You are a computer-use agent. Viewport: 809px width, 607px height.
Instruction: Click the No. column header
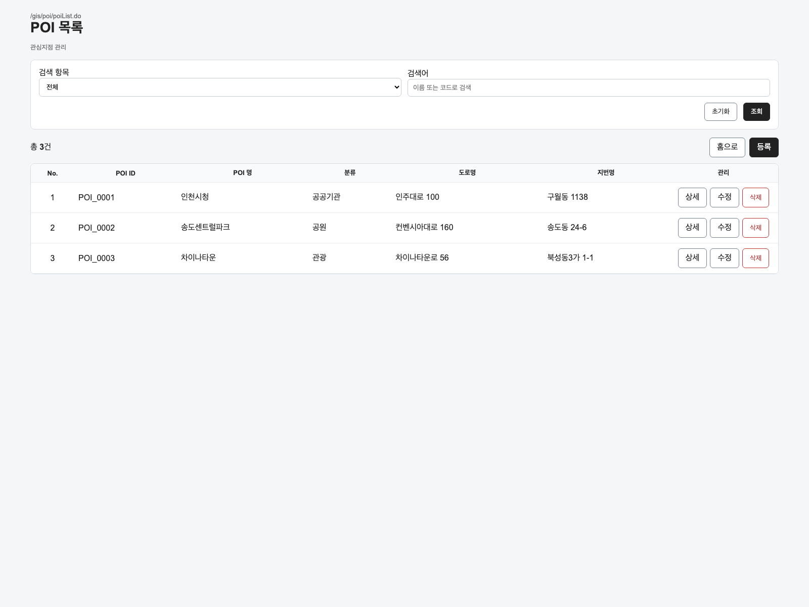click(x=53, y=173)
